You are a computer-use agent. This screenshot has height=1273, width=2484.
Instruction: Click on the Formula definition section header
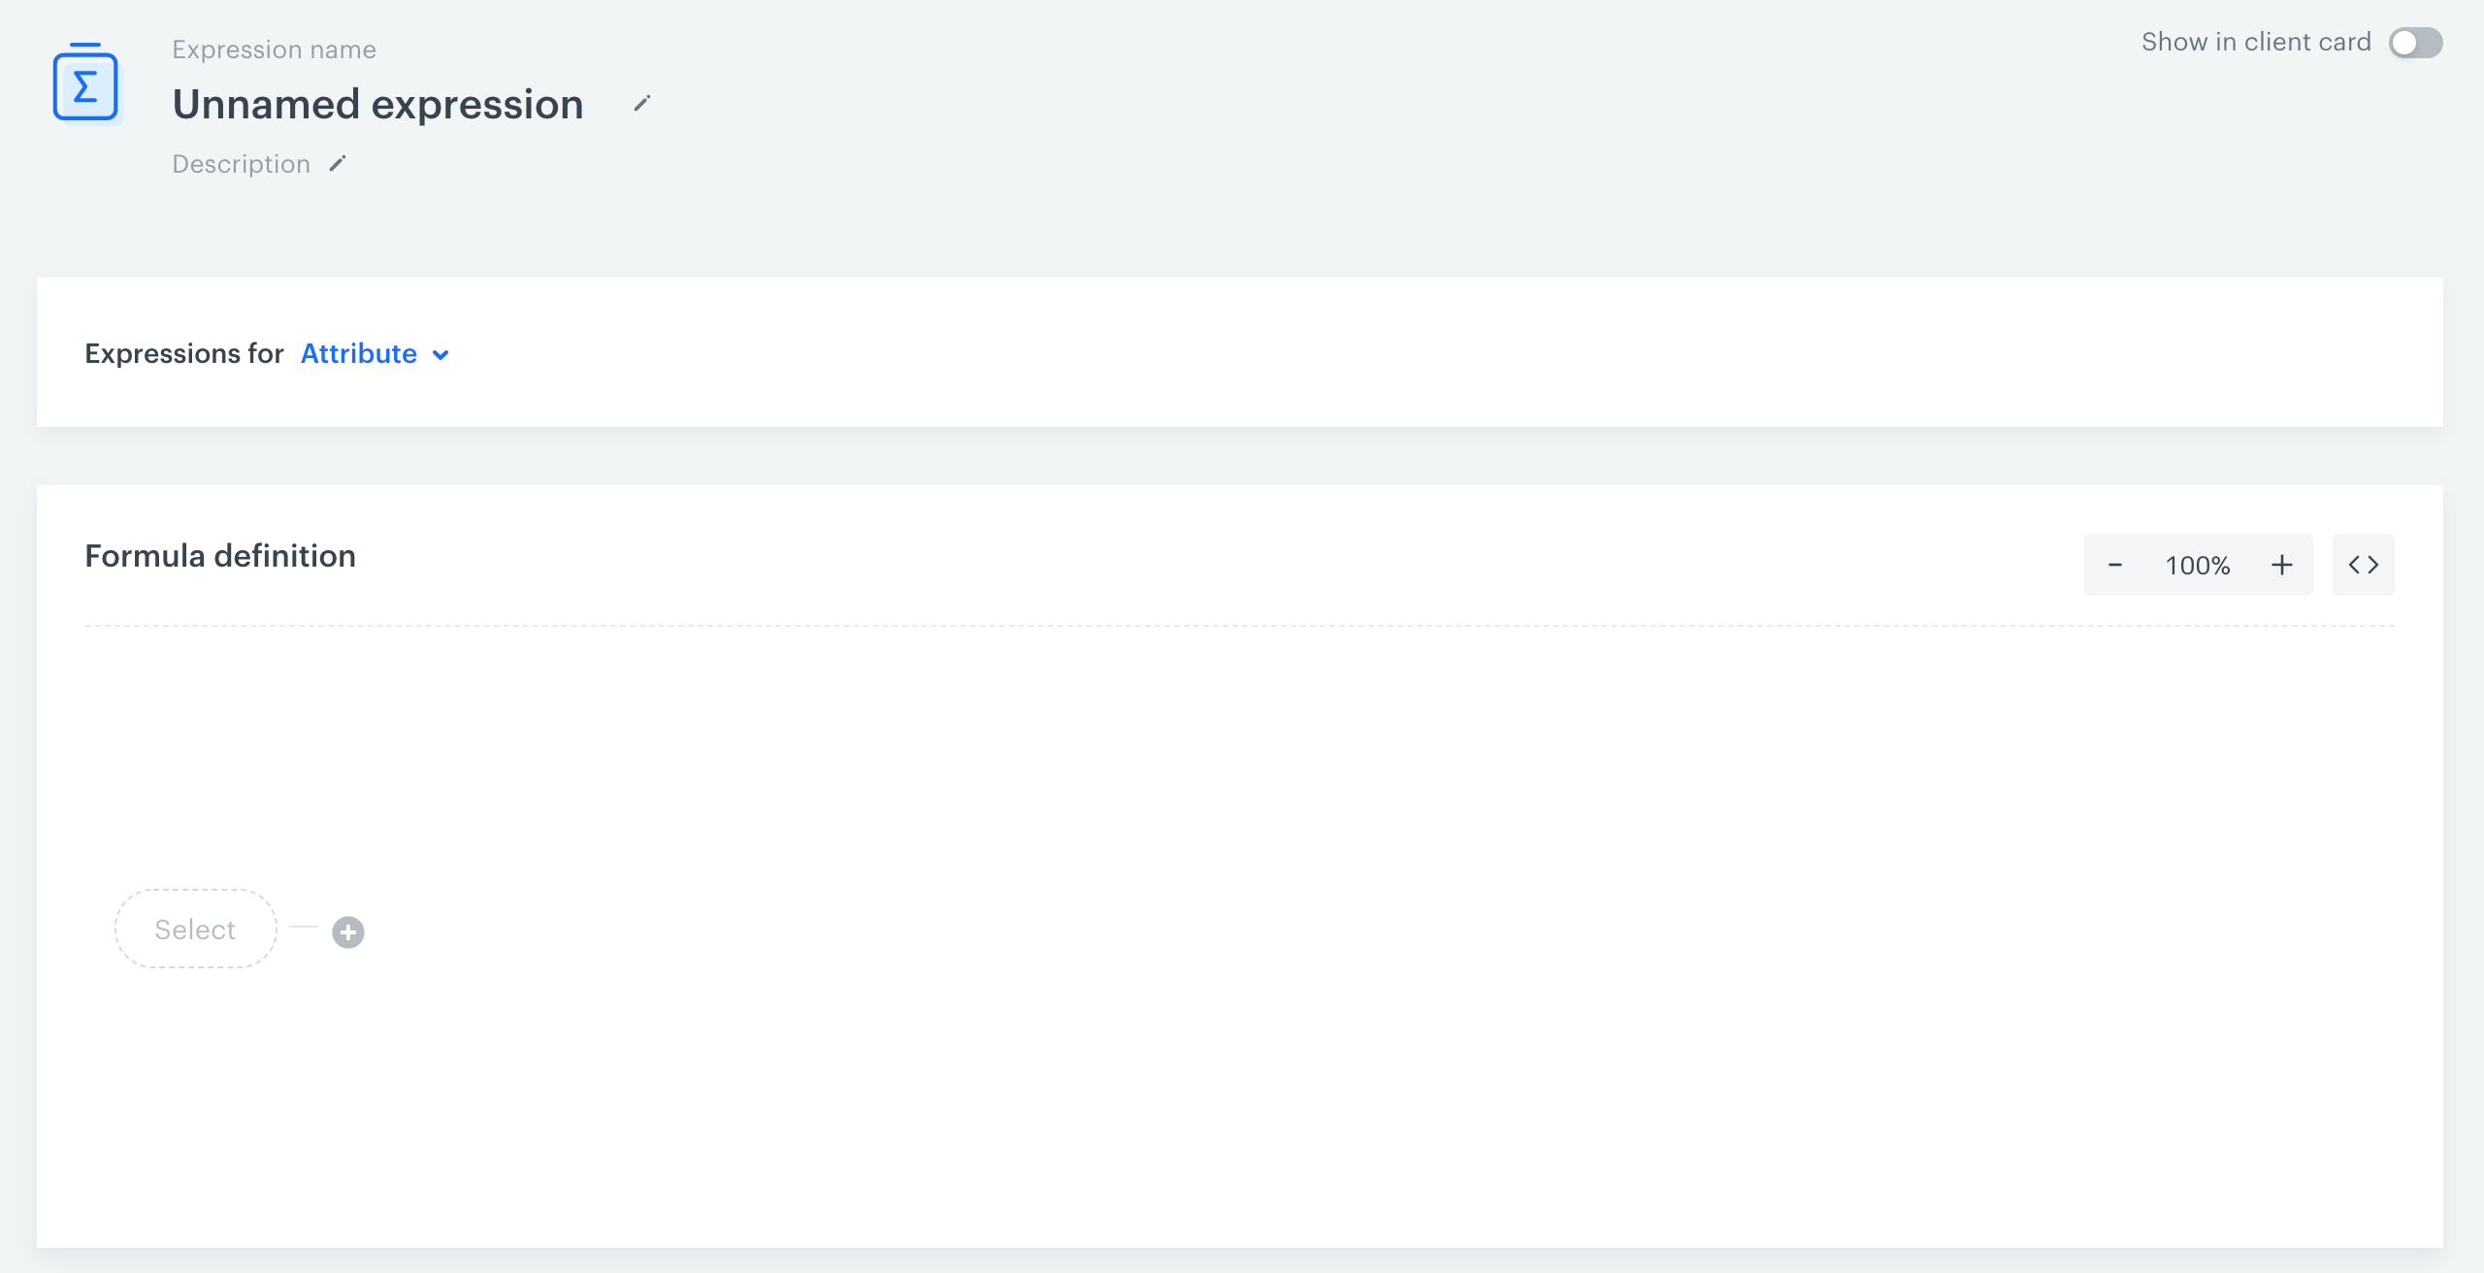tap(221, 555)
